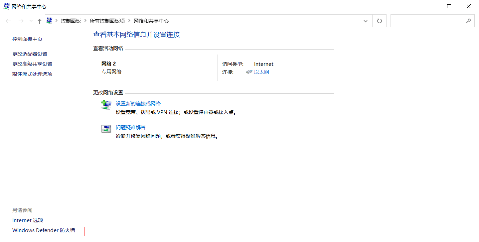Click the 问题疑难解答 icon
The height and width of the screenshot is (242, 479).
[x=106, y=129]
